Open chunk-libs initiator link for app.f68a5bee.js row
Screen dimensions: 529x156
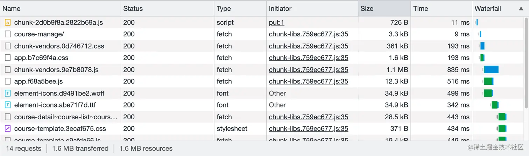[x=308, y=82]
